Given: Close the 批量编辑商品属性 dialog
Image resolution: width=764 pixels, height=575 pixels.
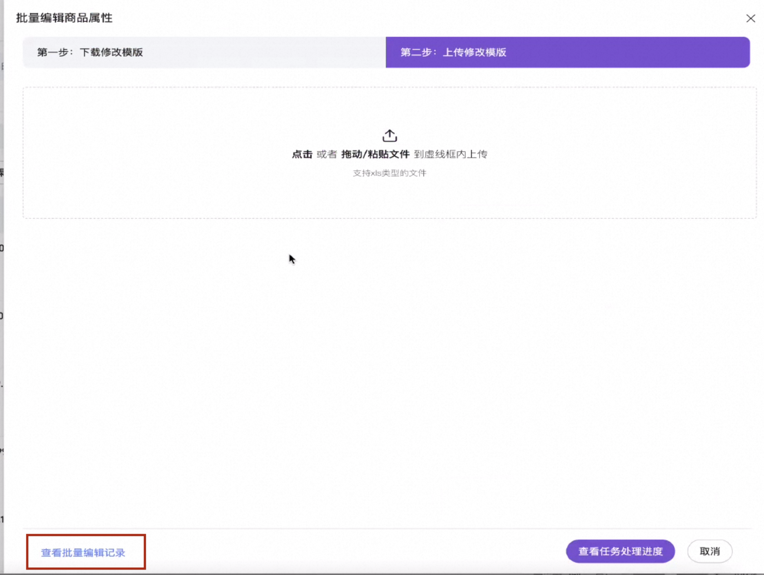Looking at the screenshot, I should tap(750, 18).
